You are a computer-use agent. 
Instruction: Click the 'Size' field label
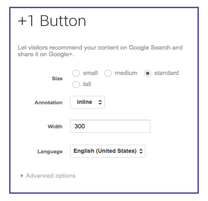click(x=57, y=78)
